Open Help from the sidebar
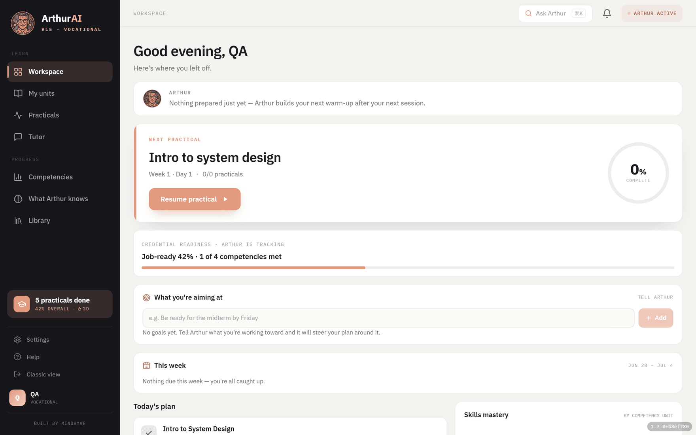This screenshot has width=696, height=435. tap(60, 357)
